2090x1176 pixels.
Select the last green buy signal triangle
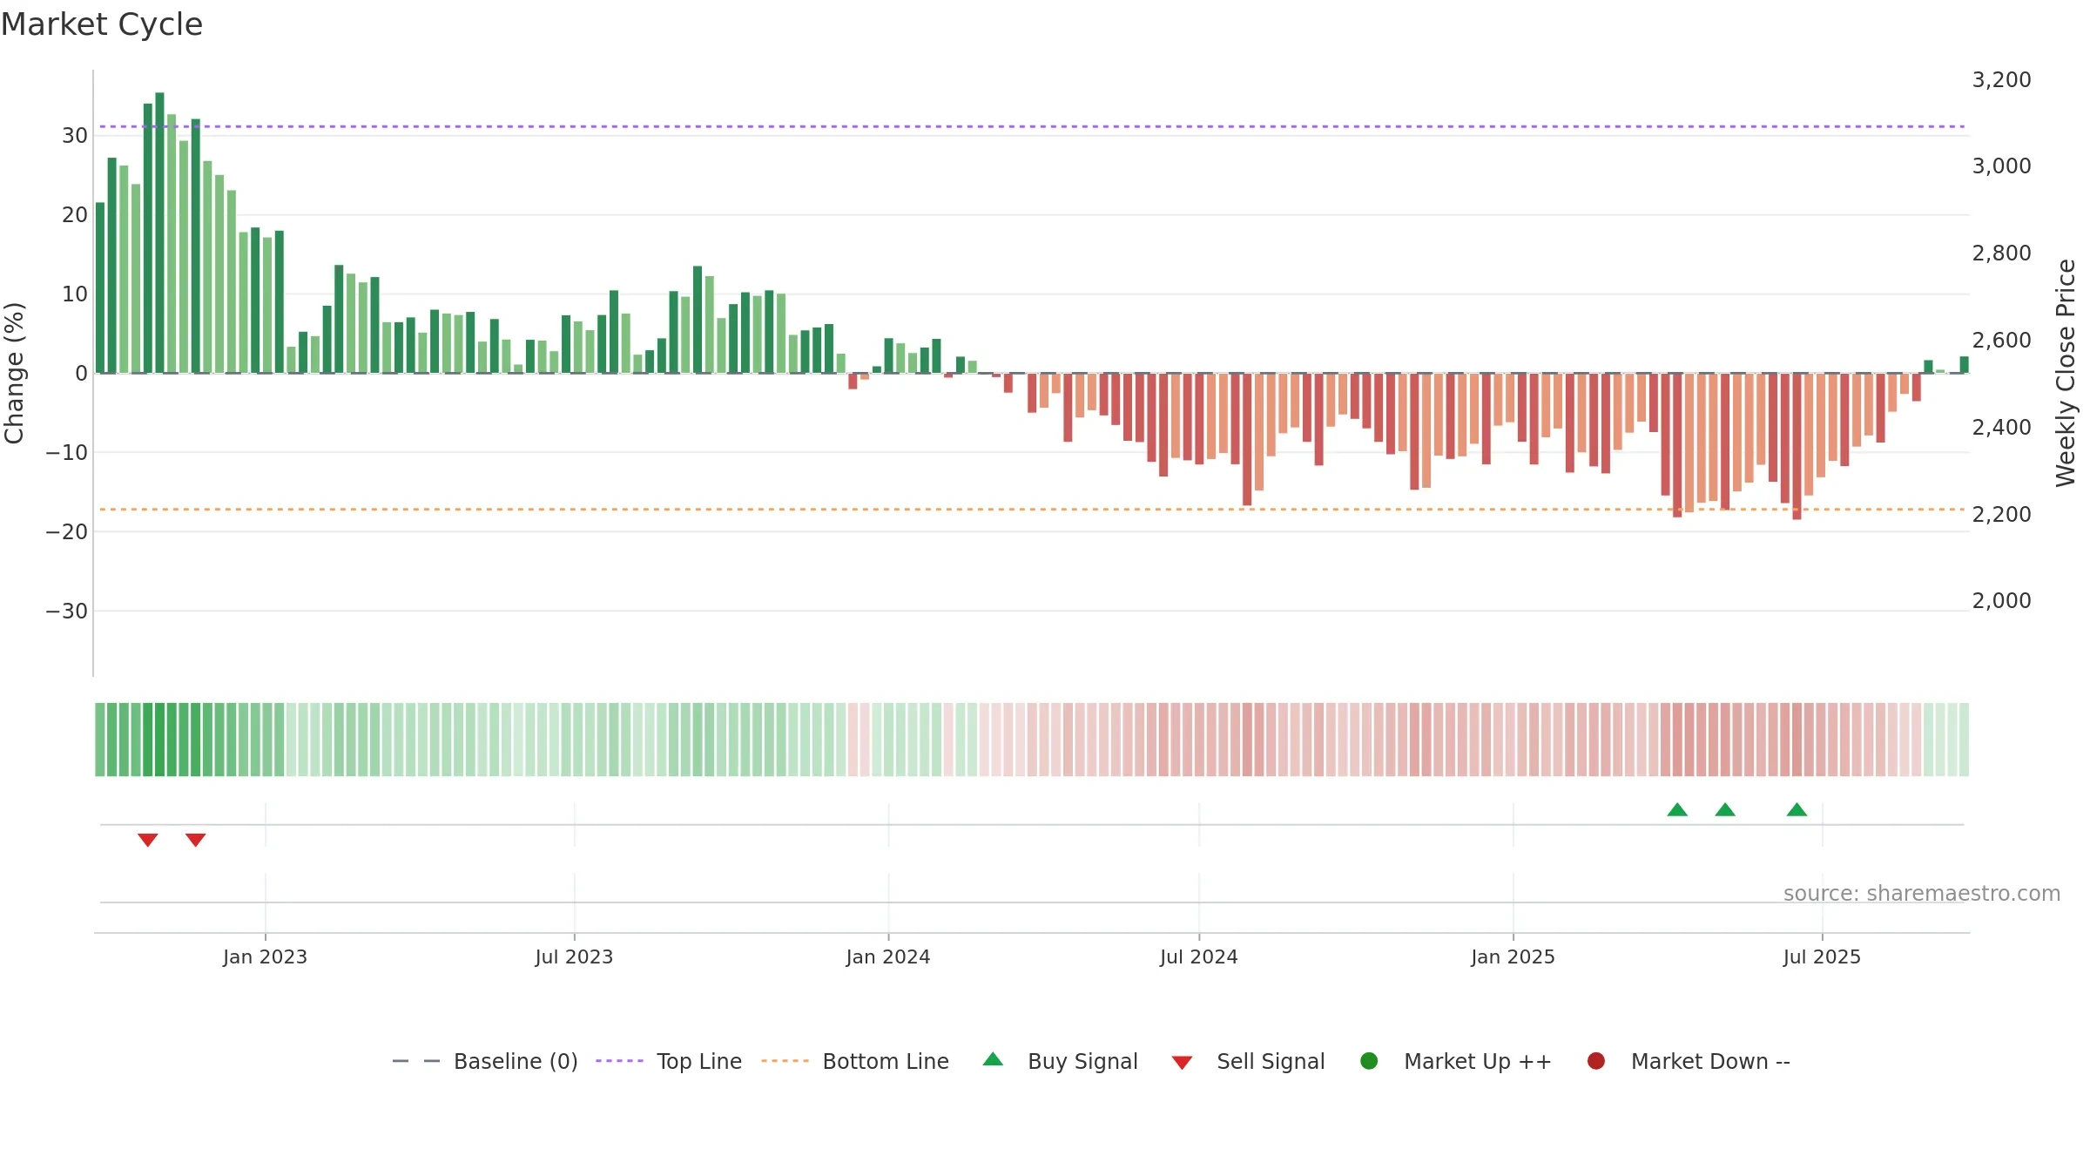click(1797, 810)
